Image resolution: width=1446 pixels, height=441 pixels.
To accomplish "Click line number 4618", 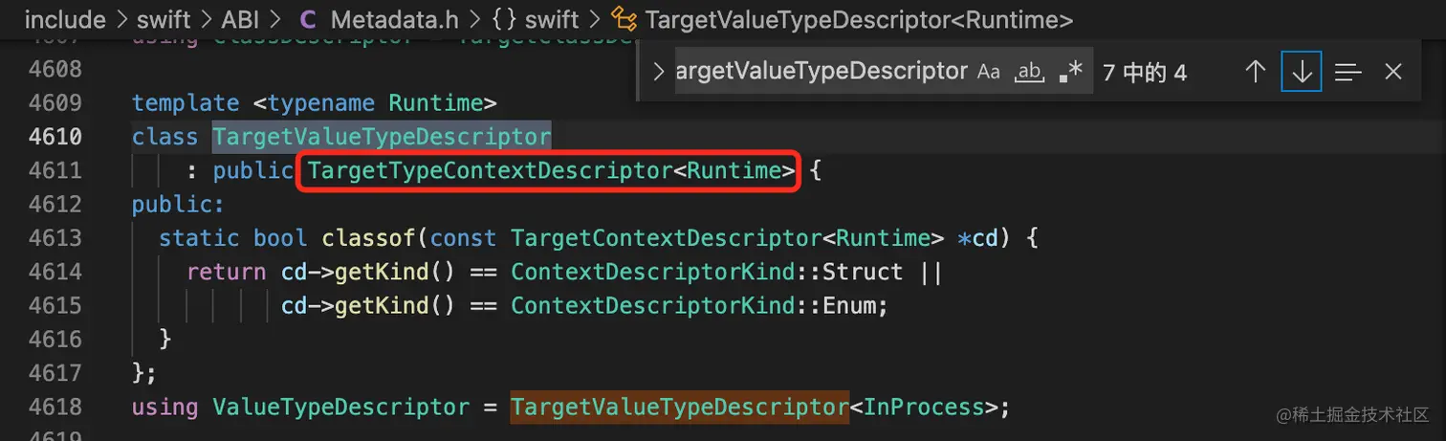I will tap(55, 407).
